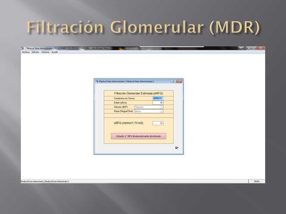Click the eRFG result field showing 31
The height and width of the screenshot is (214, 286).
[x=158, y=123]
